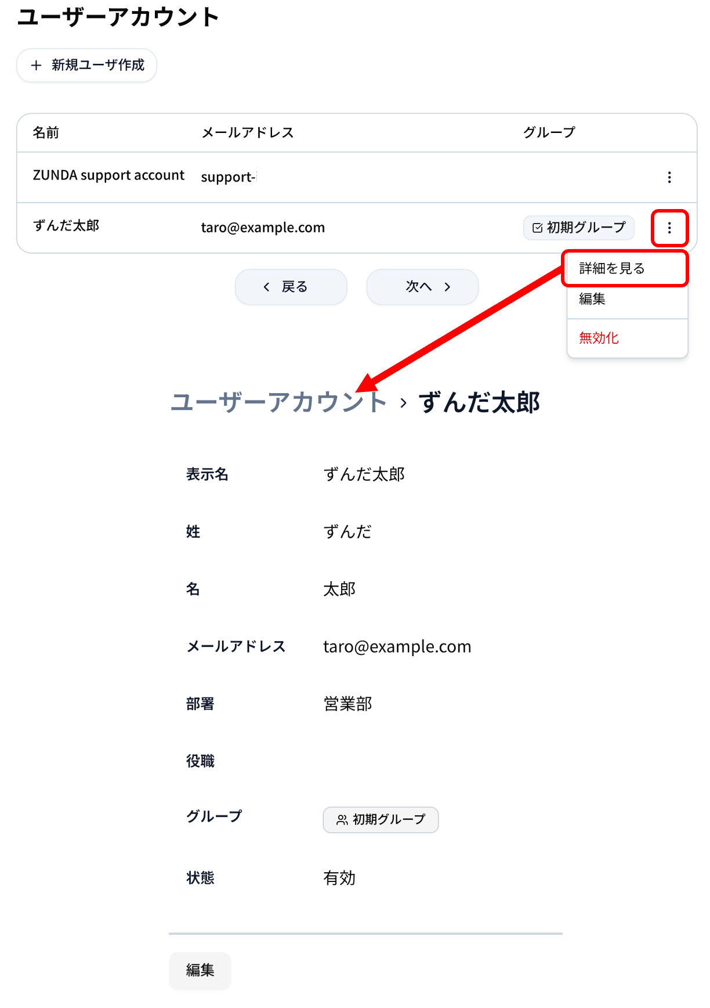Create a new user with 新規ユーザ作成
The width and height of the screenshot is (710, 1008).
point(87,65)
